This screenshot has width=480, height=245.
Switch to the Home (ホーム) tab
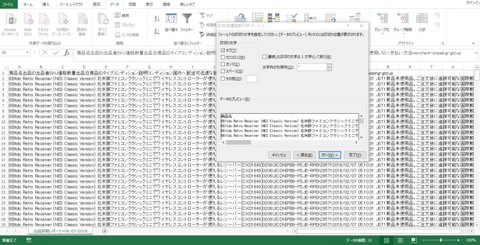pos(28,4)
